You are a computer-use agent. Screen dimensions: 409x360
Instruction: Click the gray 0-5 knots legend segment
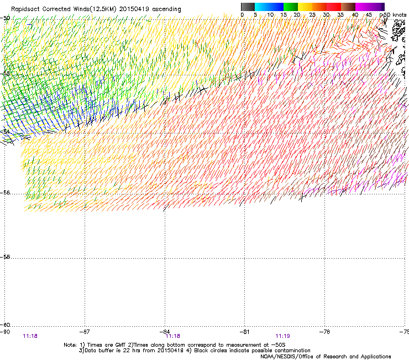(x=248, y=7)
